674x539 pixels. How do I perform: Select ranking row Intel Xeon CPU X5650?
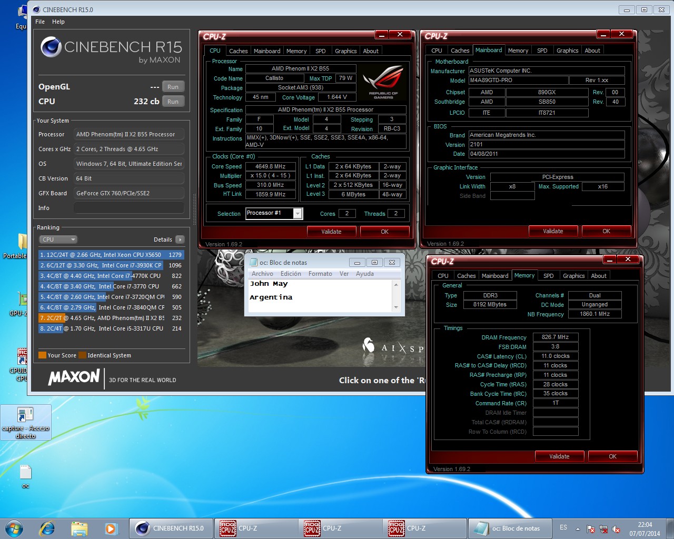[111, 255]
